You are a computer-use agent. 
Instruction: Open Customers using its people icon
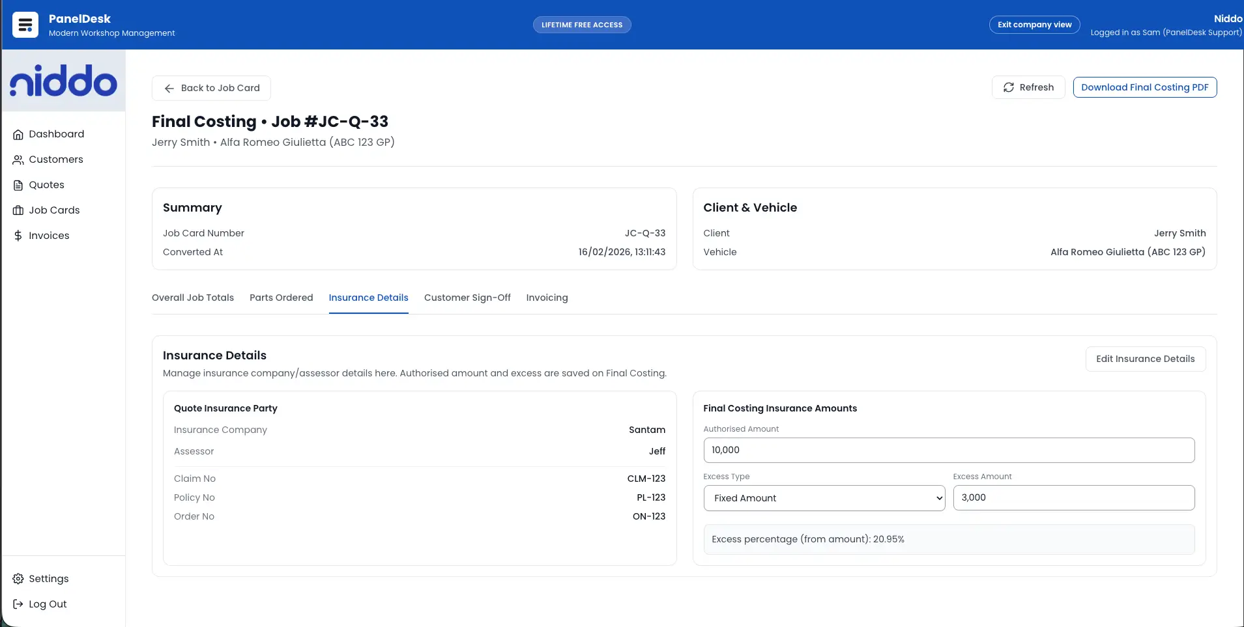18,160
